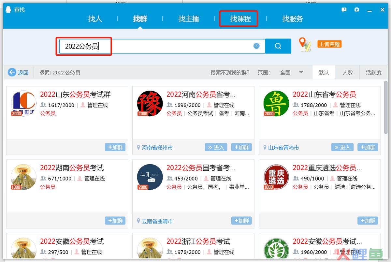The width and height of the screenshot is (391, 262).
Task: Open title 2022山东公务员考试群
Action: click(75, 95)
